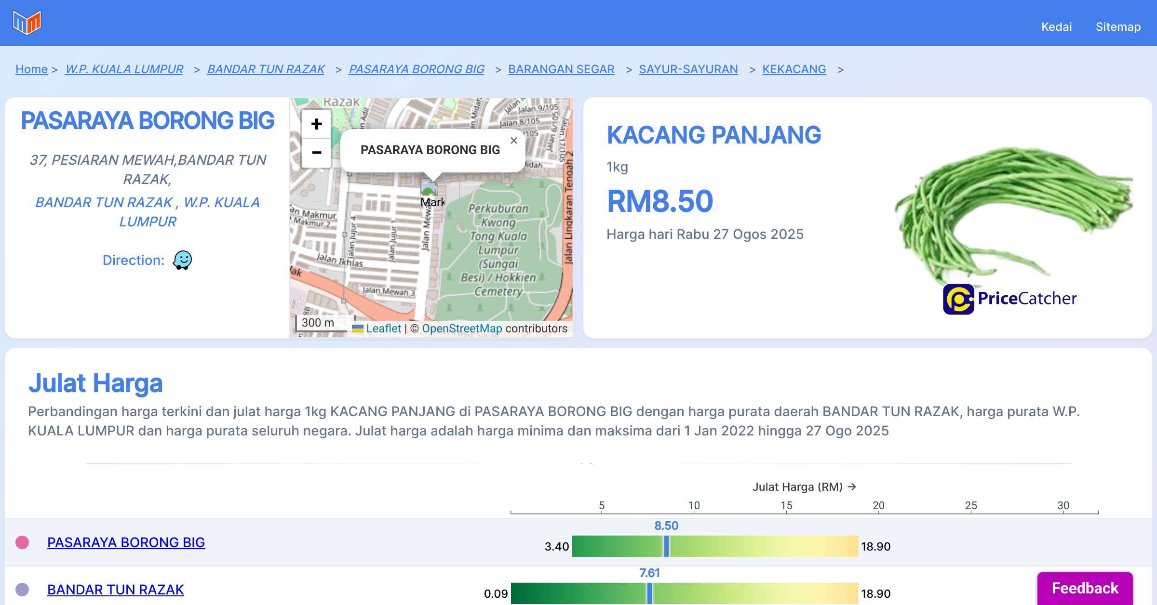This screenshot has width=1157, height=605.
Task: Click the 7.61 marker on price bar
Action: 649,593
